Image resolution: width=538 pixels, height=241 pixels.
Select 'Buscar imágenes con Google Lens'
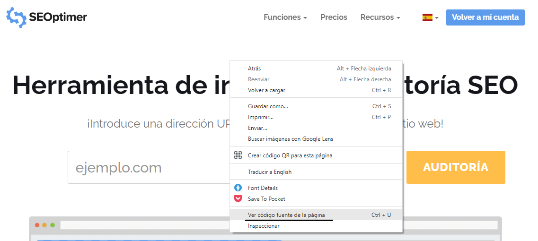click(291, 139)
